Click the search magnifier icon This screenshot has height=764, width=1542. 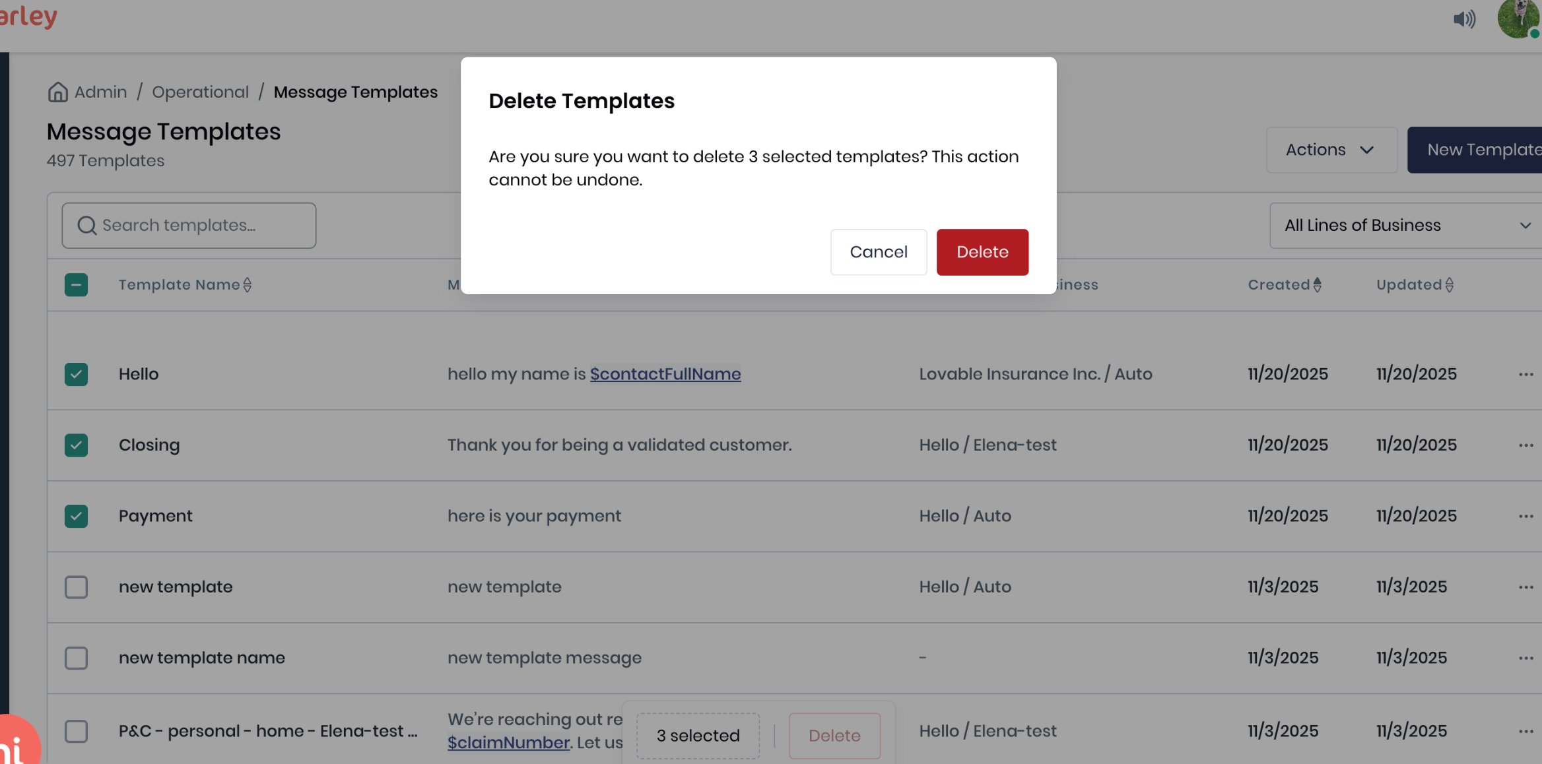(86, 226)
